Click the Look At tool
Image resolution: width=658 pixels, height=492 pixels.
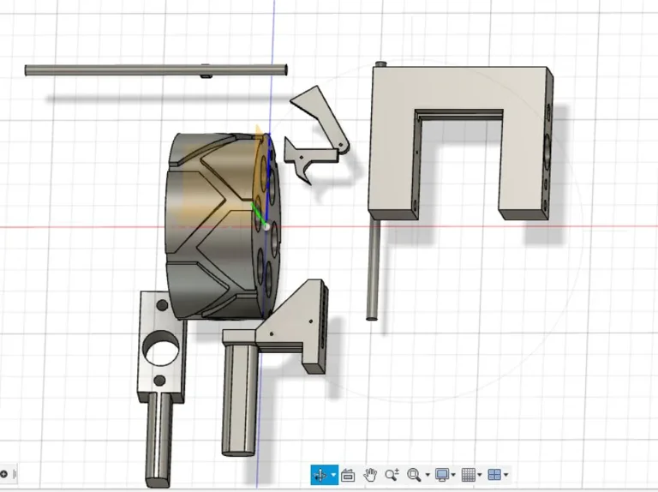point(348,475)
